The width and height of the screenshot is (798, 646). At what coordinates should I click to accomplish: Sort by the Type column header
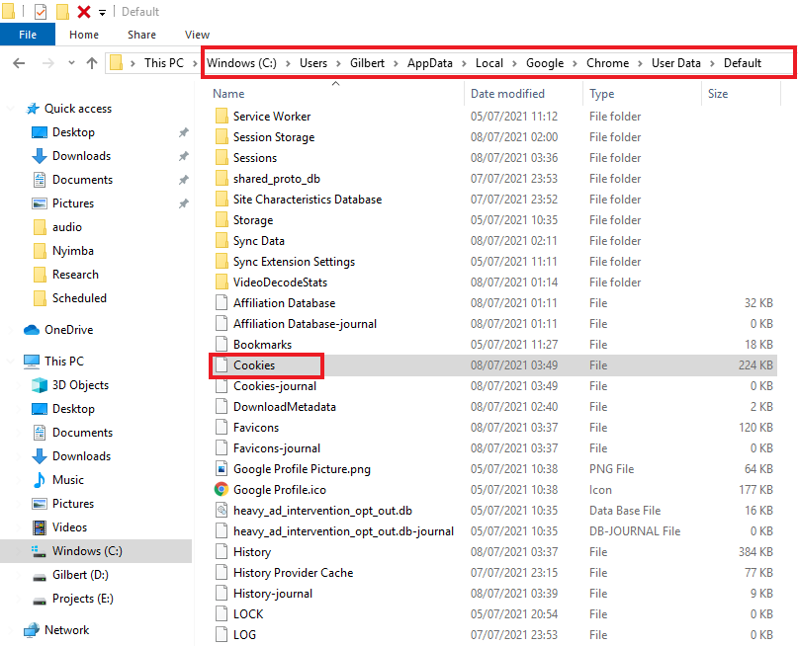[x=601, y=94]
